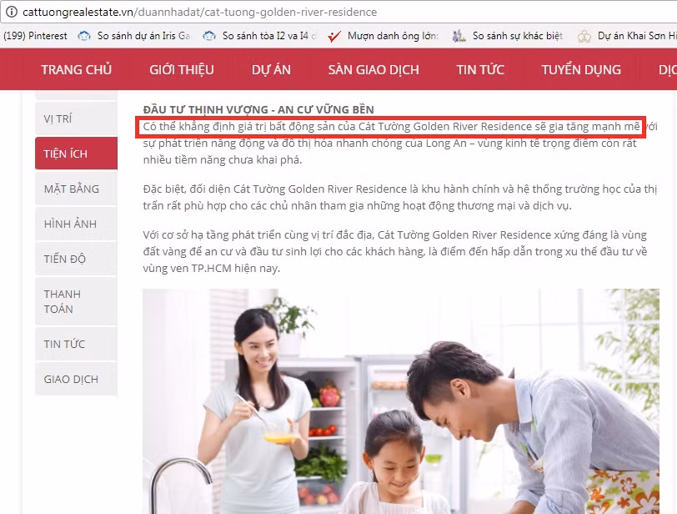Open the TUYỂN DỤNG page
The image size is (677, 514).
point(581,69)
